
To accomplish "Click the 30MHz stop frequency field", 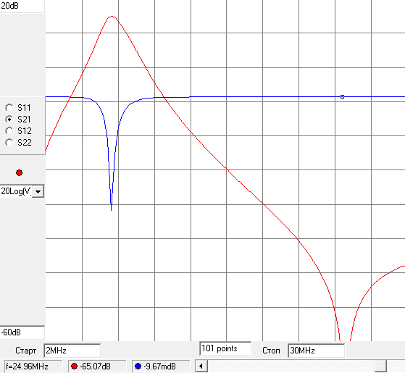I will tap(316, 351).
